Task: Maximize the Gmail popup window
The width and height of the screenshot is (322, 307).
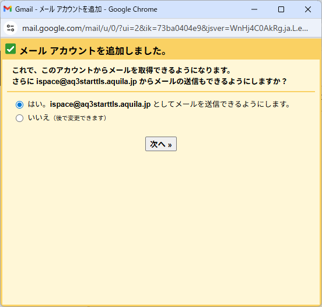Action: point(281,9)
